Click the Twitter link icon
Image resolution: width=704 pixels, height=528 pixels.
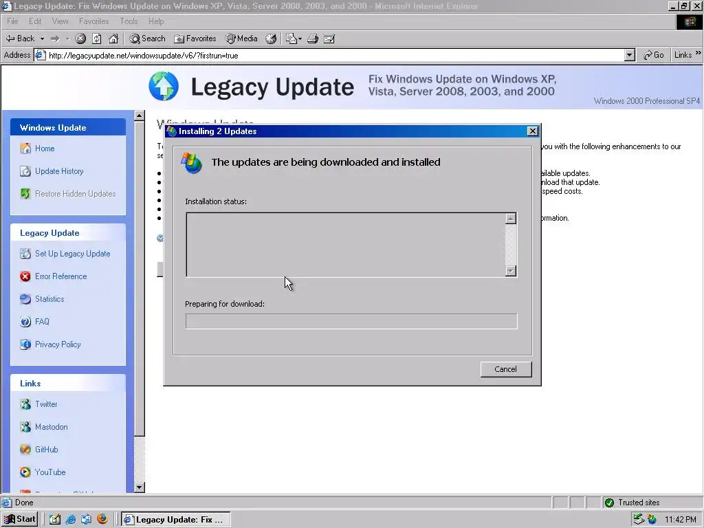25,404
